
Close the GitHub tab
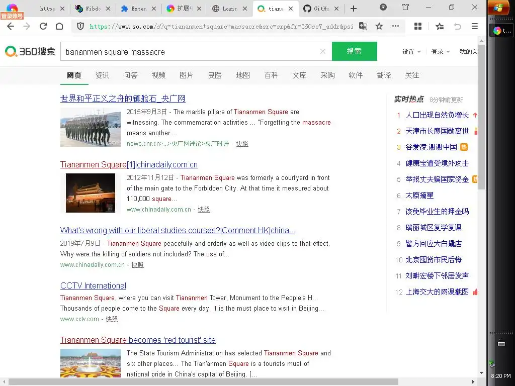[x=336, y=9]
